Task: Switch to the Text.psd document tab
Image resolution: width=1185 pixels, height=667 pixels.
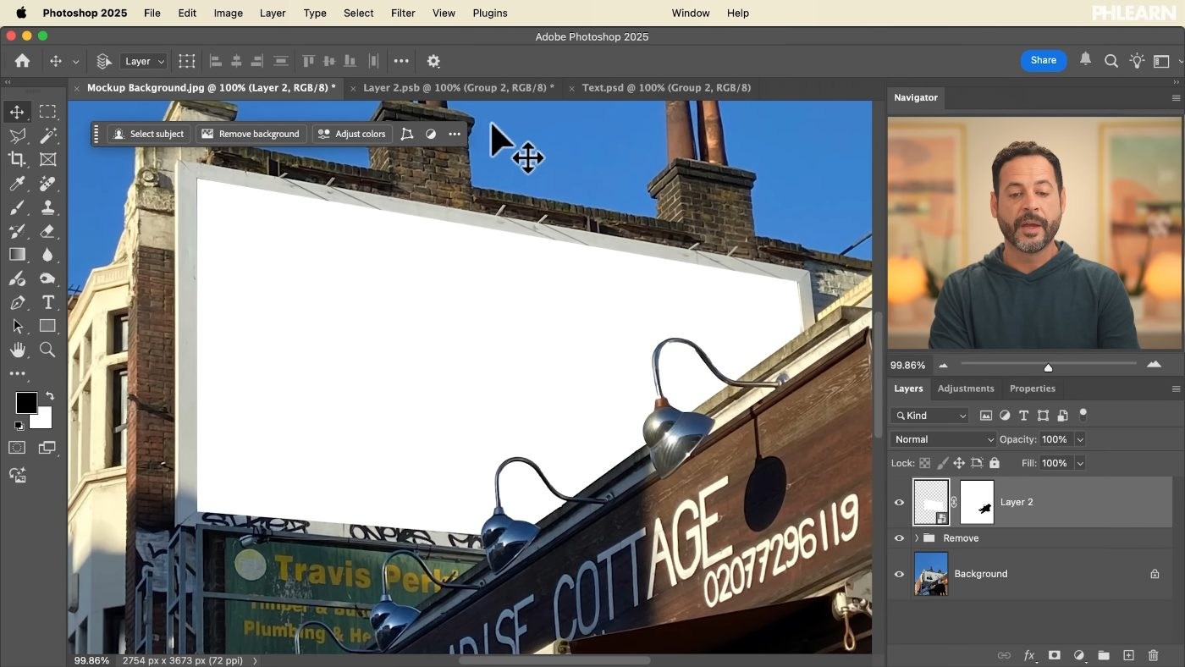Action: 666,88
